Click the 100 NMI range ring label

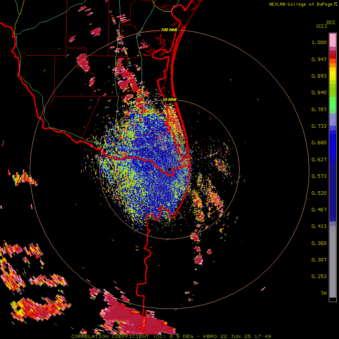tap(169, 30)
